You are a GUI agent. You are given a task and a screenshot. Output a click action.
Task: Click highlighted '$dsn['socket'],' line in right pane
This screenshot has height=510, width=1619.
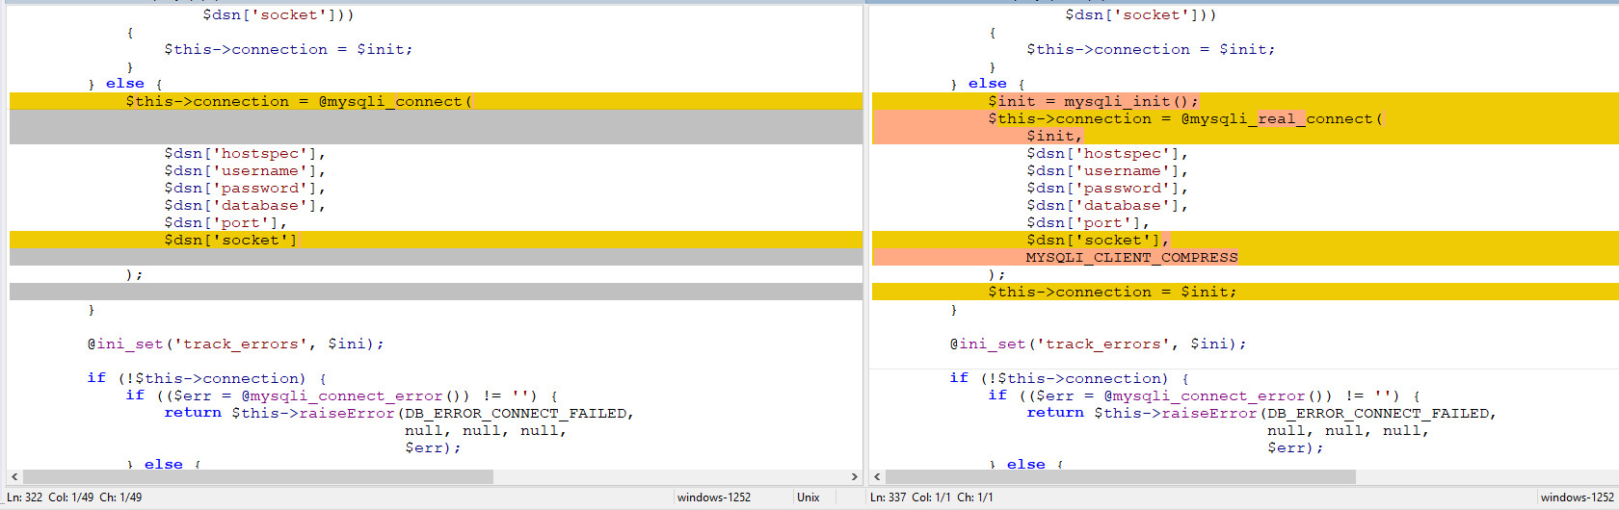(x=1245, y=240)
